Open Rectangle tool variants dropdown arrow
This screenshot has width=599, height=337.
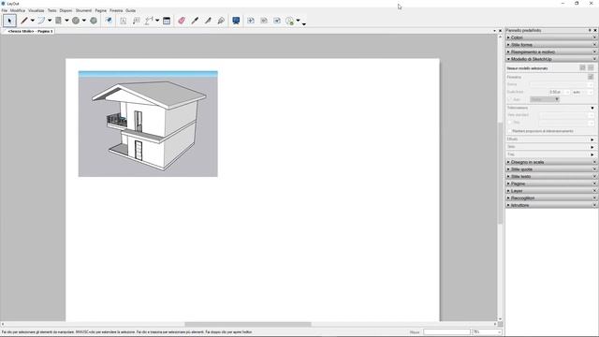(66, 21)
